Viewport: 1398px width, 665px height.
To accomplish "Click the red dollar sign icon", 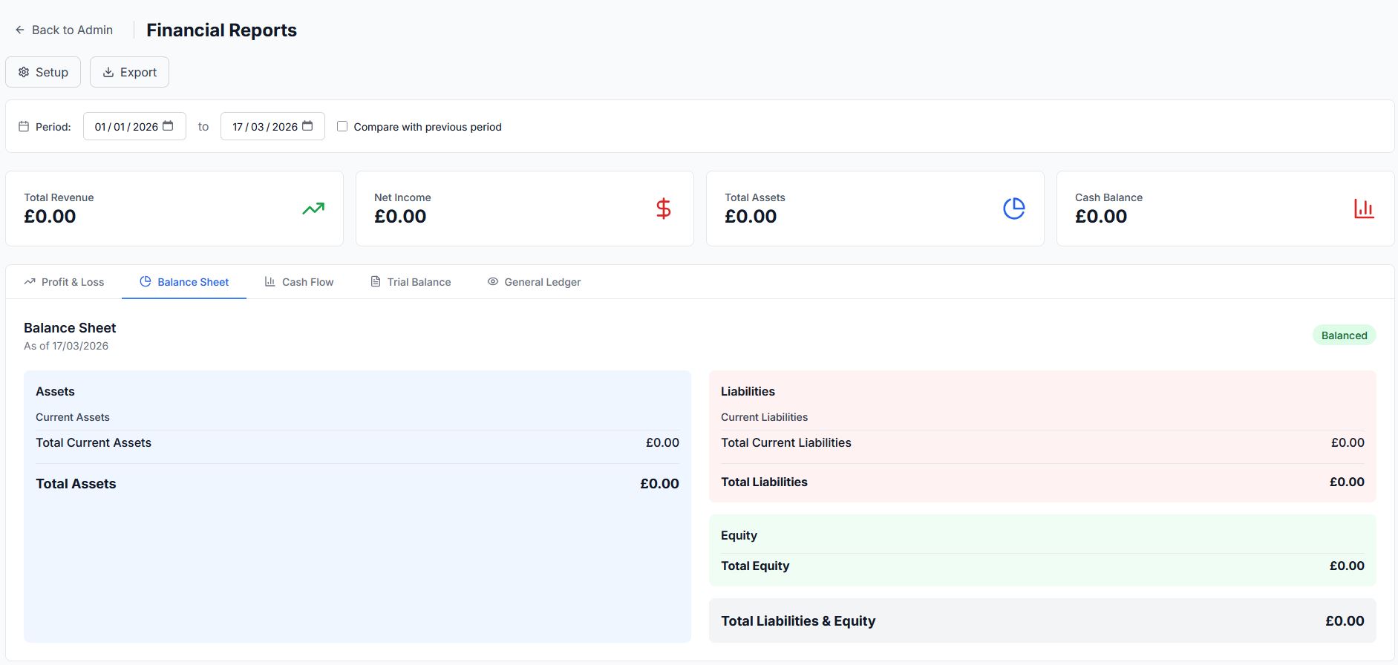I will point(664,209).
